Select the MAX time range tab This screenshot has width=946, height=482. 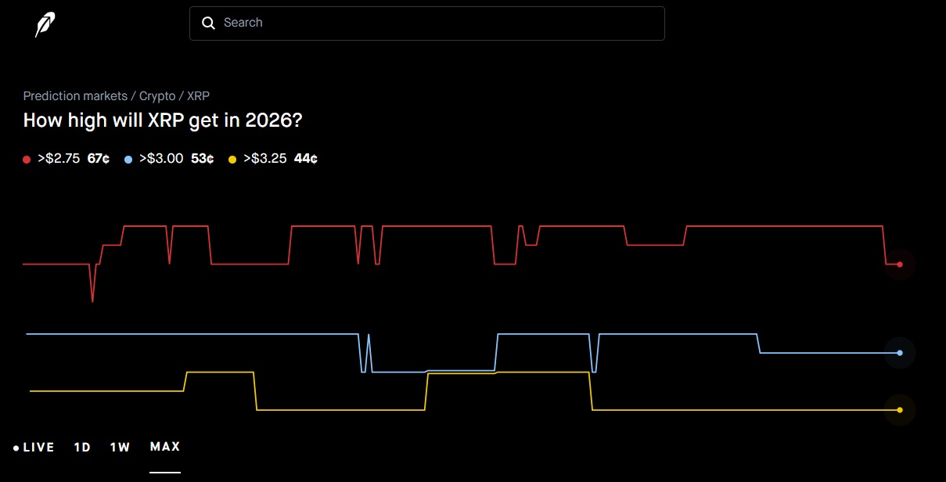click(x=165, y=447)
